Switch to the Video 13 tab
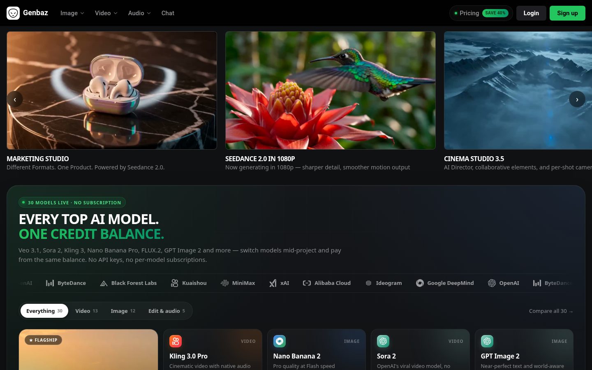This screenshot has width=592, height=370. tap(86, 311)
